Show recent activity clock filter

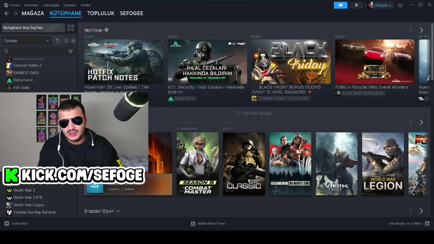click(66, 41)
